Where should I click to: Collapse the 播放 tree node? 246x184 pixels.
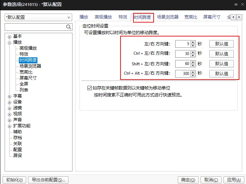pos(10,42)
